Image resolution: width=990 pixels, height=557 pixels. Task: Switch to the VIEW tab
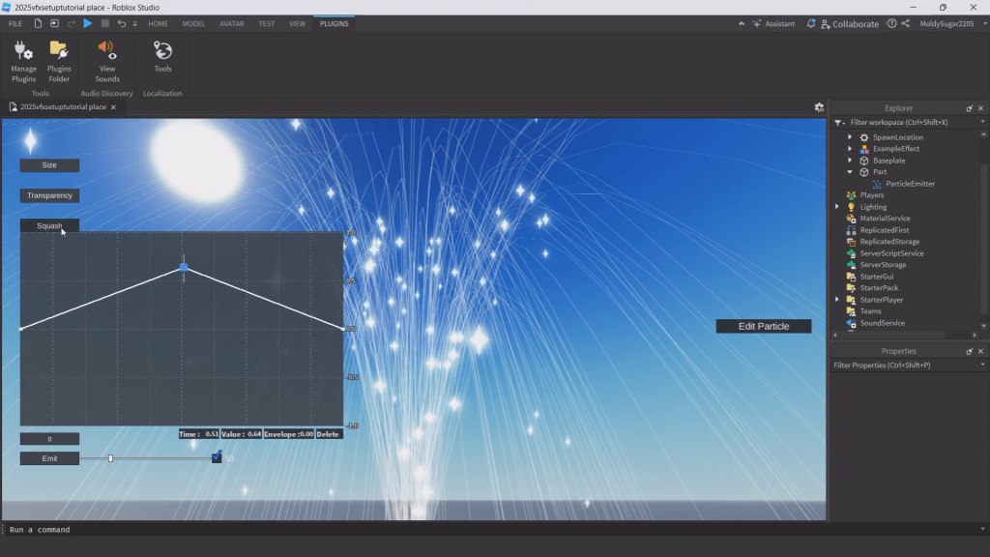[297, 23]
